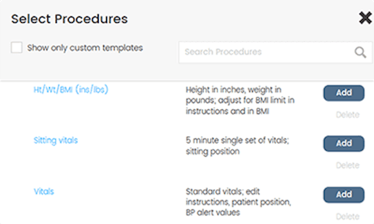This screenshot has height=224, width=374.
Task: Close the Select Procedures dialog
Action: tap(365, 18)
